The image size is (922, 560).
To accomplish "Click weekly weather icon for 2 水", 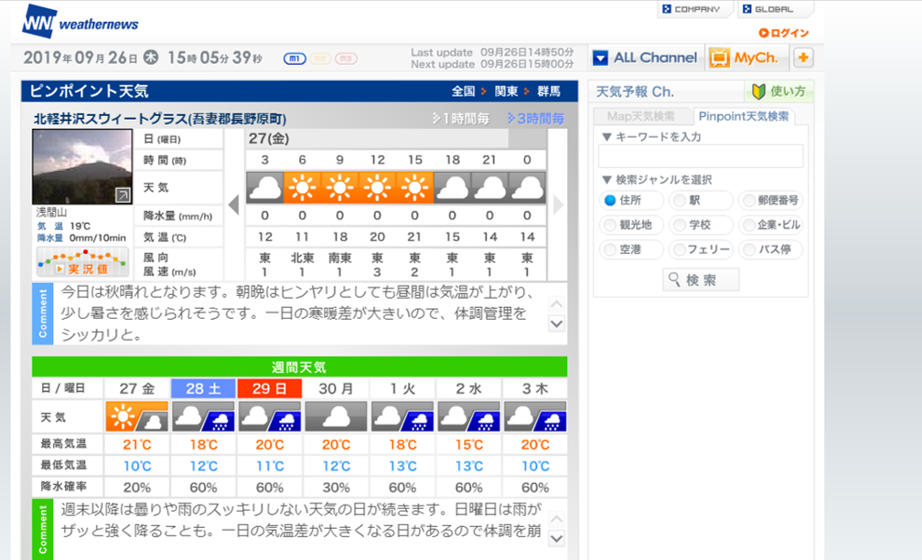I will click(469, 417).
